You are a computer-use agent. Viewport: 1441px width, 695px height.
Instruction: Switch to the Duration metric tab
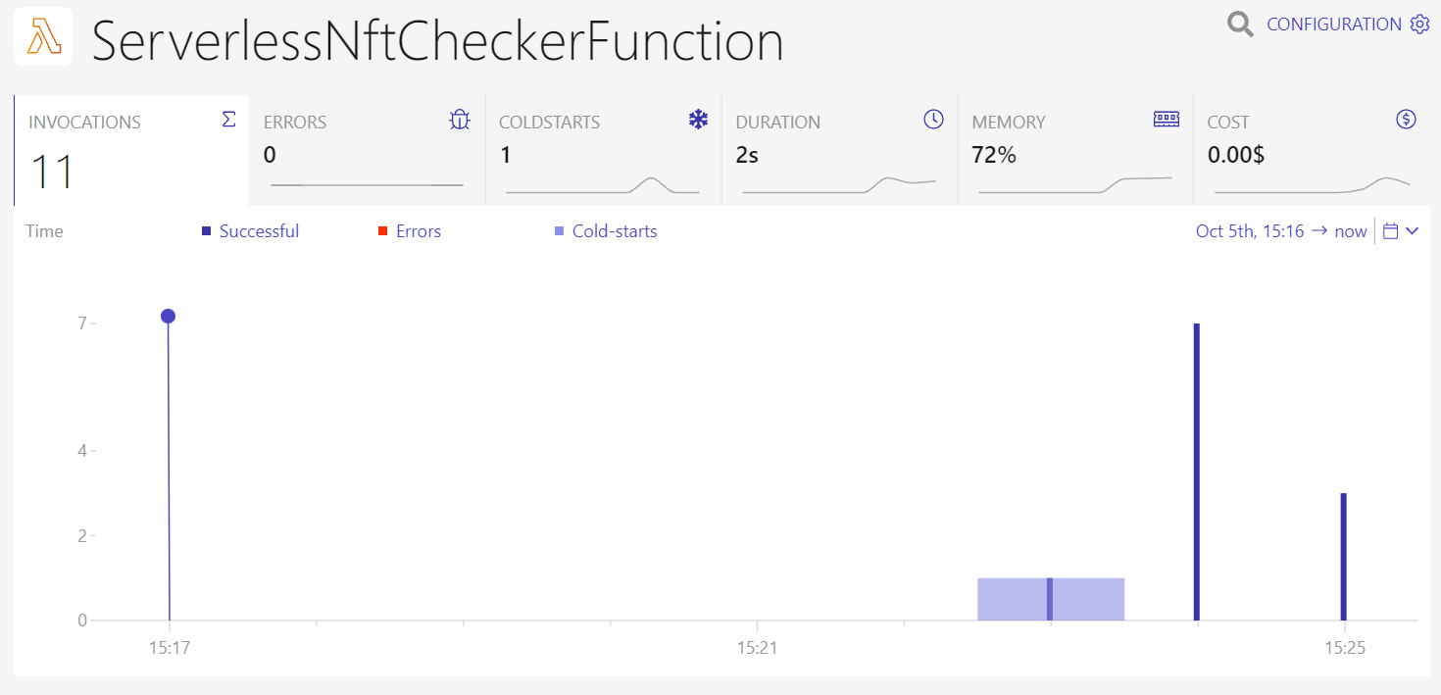(838, 150)
